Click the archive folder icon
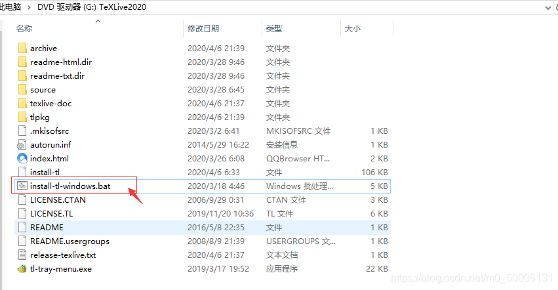Viewport: 558px width, 290px height. (x=22, y=48)
